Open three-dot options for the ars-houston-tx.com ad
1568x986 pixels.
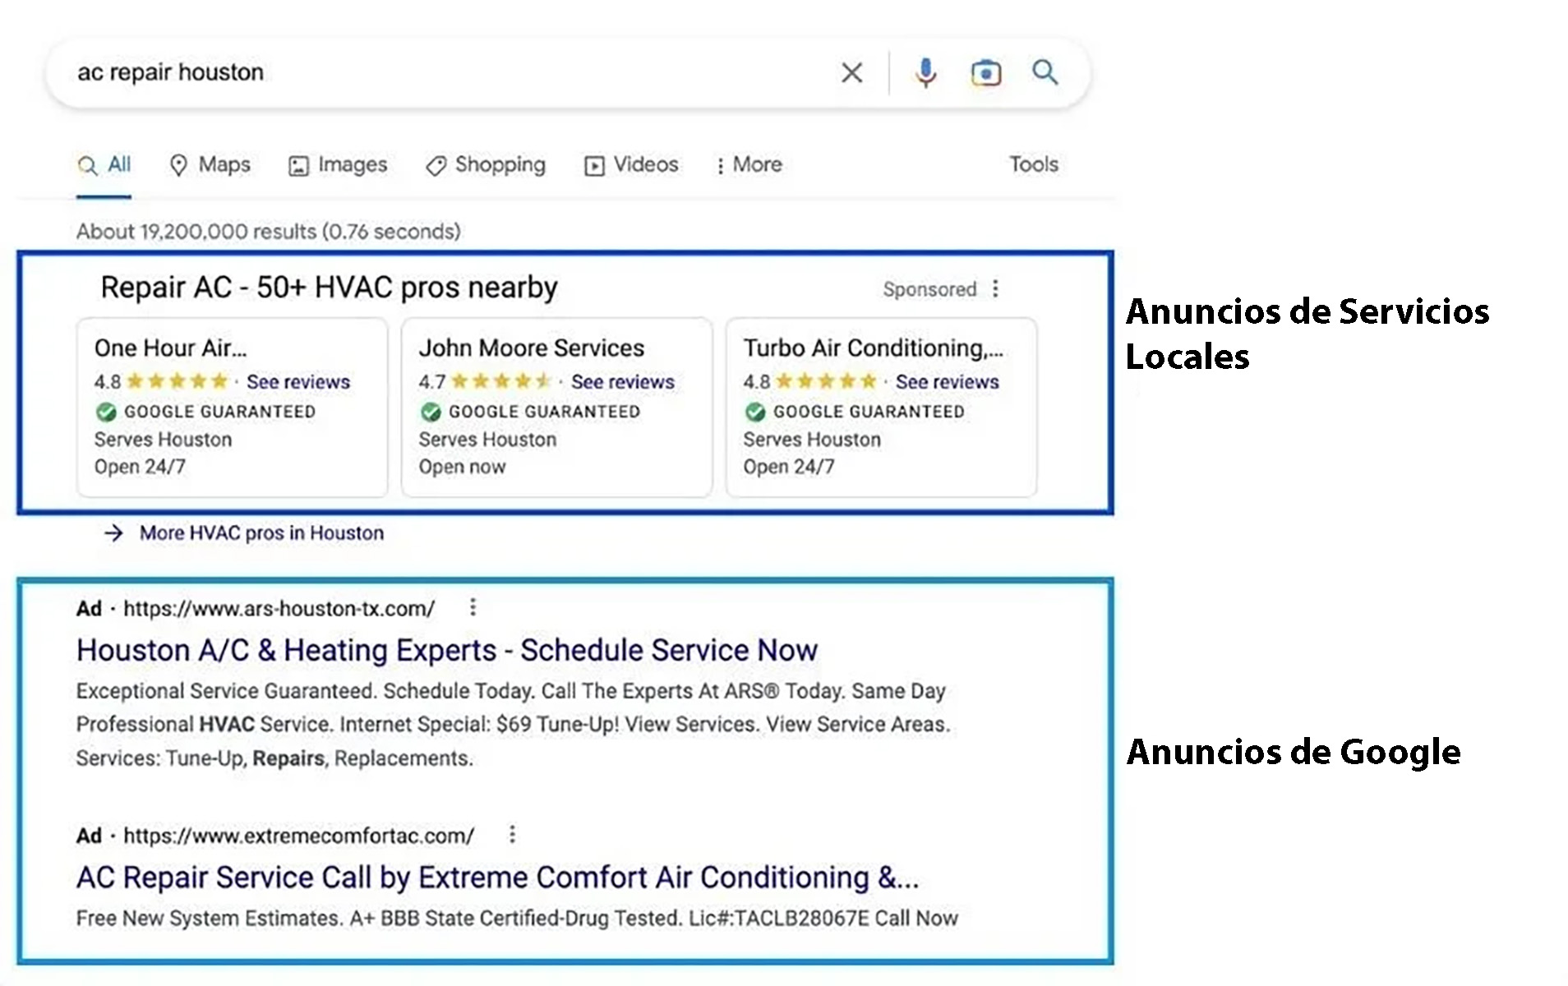(473, 607)
